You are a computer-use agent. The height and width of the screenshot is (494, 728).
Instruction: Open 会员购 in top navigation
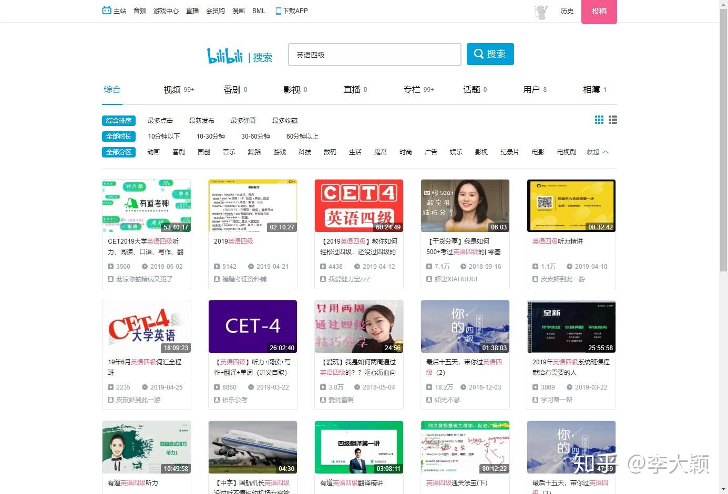[216, 11]
